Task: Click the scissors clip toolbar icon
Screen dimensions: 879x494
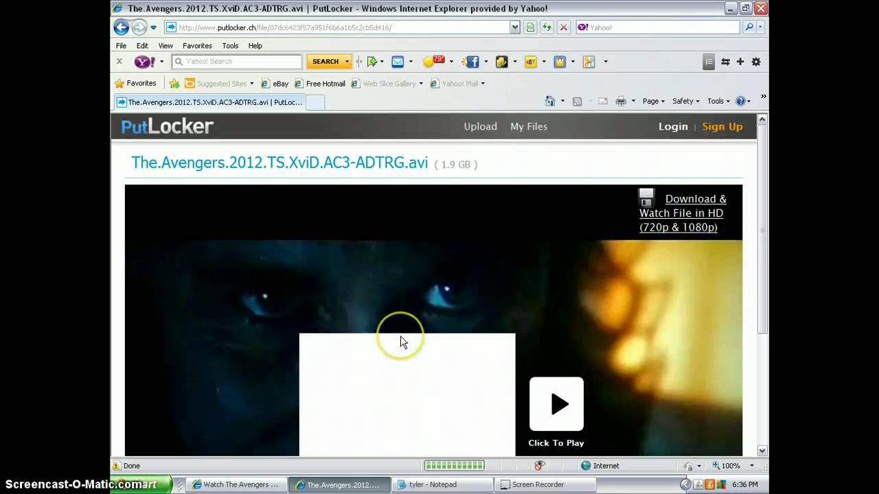Action: [589, 62]
